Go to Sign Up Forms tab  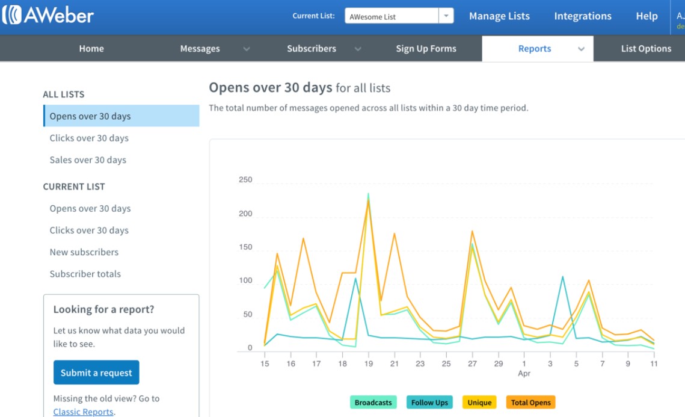(426, 49)
